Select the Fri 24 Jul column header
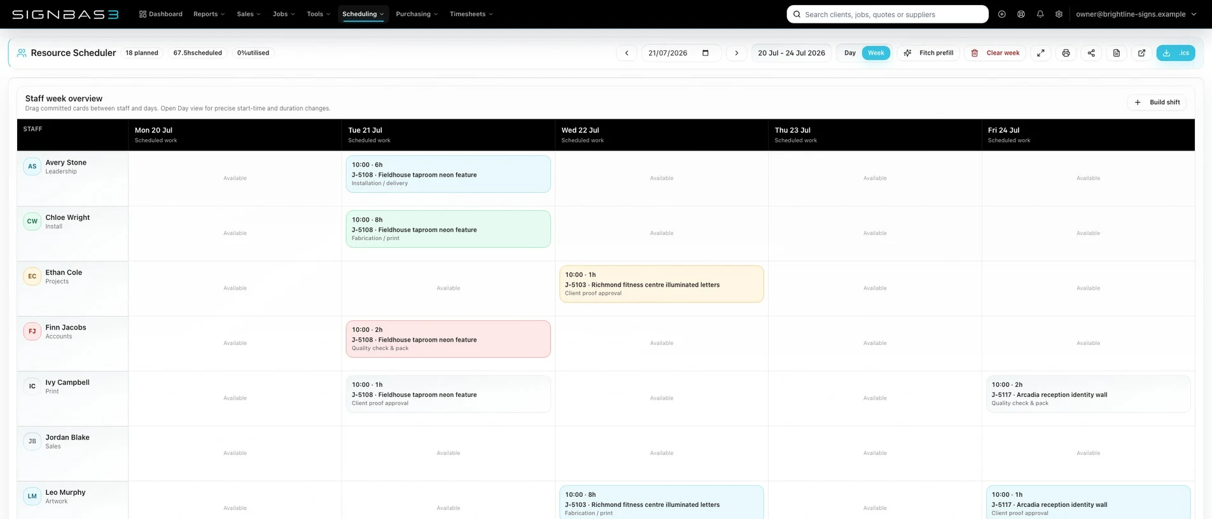 (x=1088, y=135)
